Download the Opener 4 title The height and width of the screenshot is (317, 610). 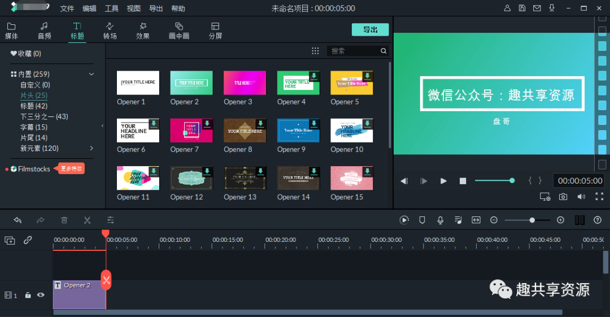[x=313, y=76]
